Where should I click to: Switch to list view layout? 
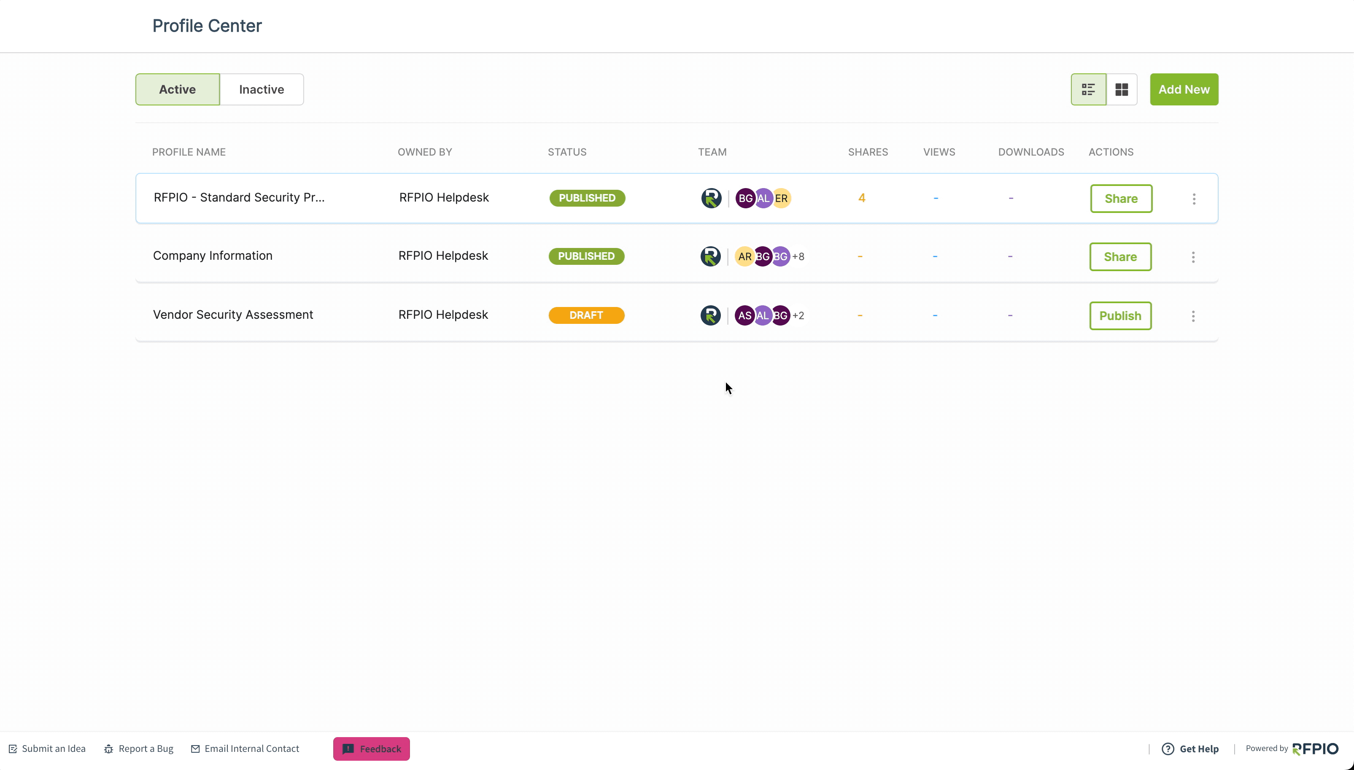[x=1089, y=89]
